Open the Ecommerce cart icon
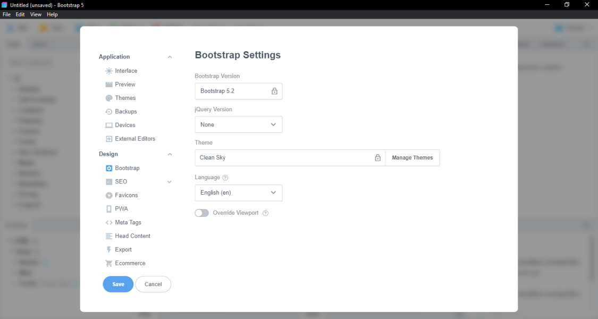The height and width of the screenshot is (319, 598). pos(108,263)
